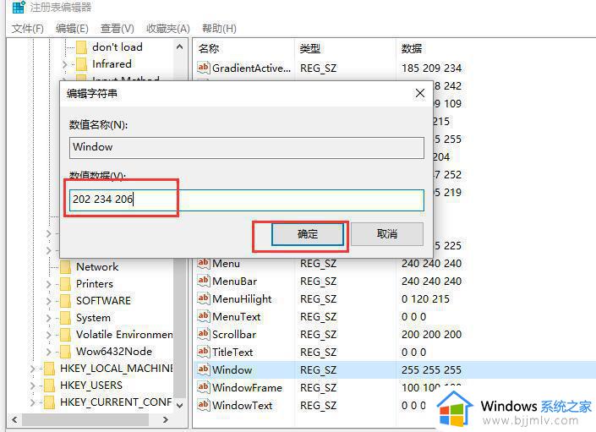Expand the Infrared tree node

pyautogui.click(x=64, y=64)
